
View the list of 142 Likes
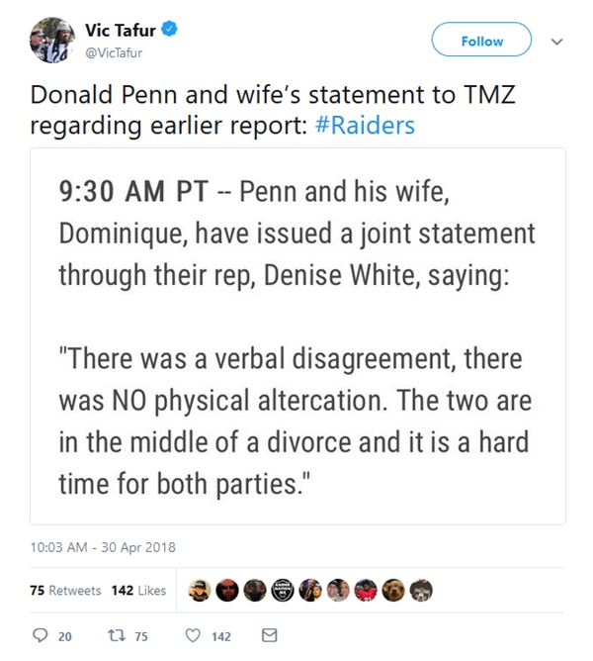138,590
